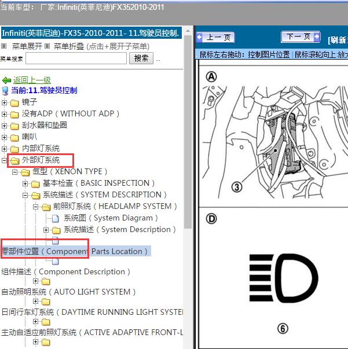This screenshot has width=348, height=349.
Task: Select the 内部灯系统 tree label
Action: [41, 149]
